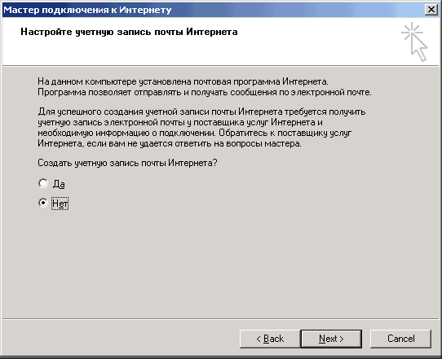Click the line starting учетную запись электронной почты
This screenshot has width=442, height=359.
point(180,122)
